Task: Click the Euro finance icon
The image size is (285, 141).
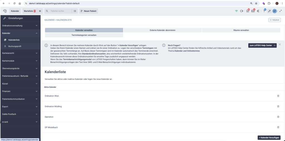Action: point(258,11)
